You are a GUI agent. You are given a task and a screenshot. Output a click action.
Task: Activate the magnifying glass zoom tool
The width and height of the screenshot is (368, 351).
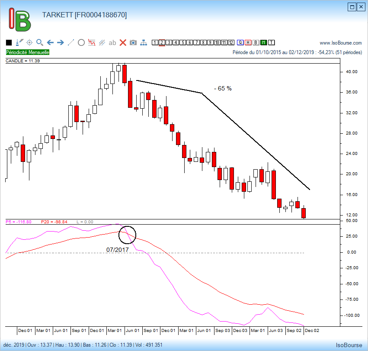click(40, 42)
